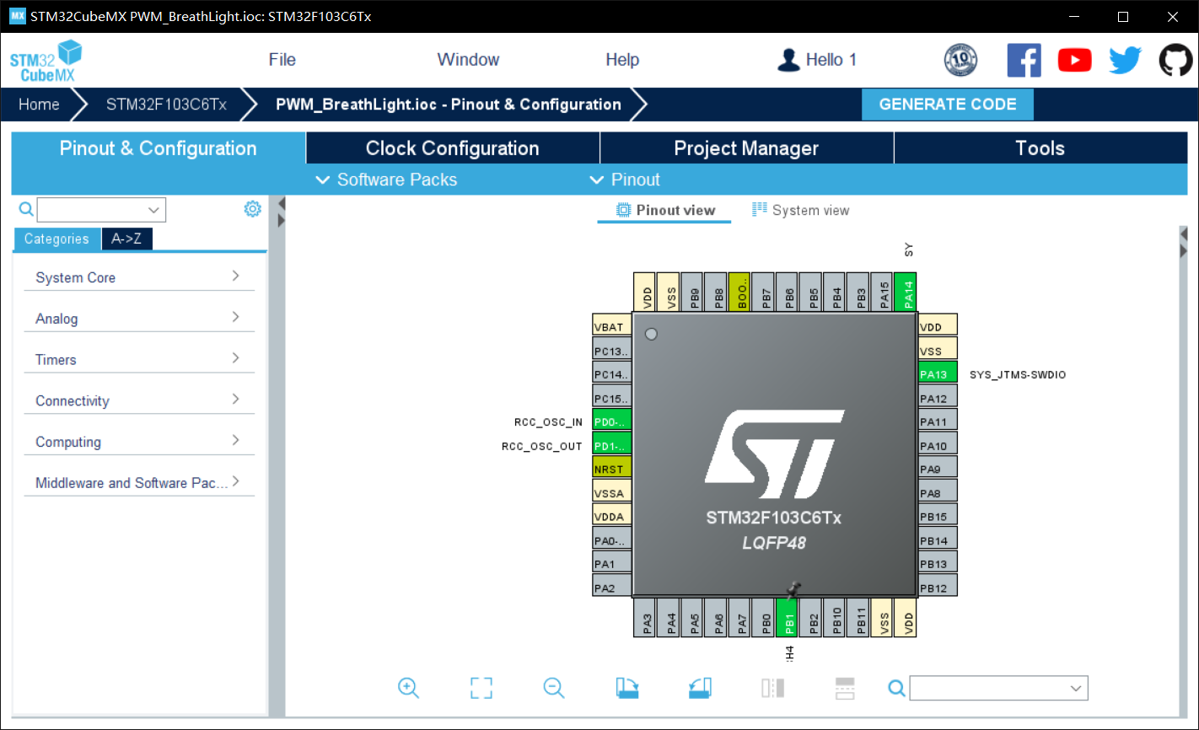Viewport: 1199px width, 730px height.
Task: Click the PWM_BreathLight.ioc breadcrumb
Action: click(x=448, y=105)
